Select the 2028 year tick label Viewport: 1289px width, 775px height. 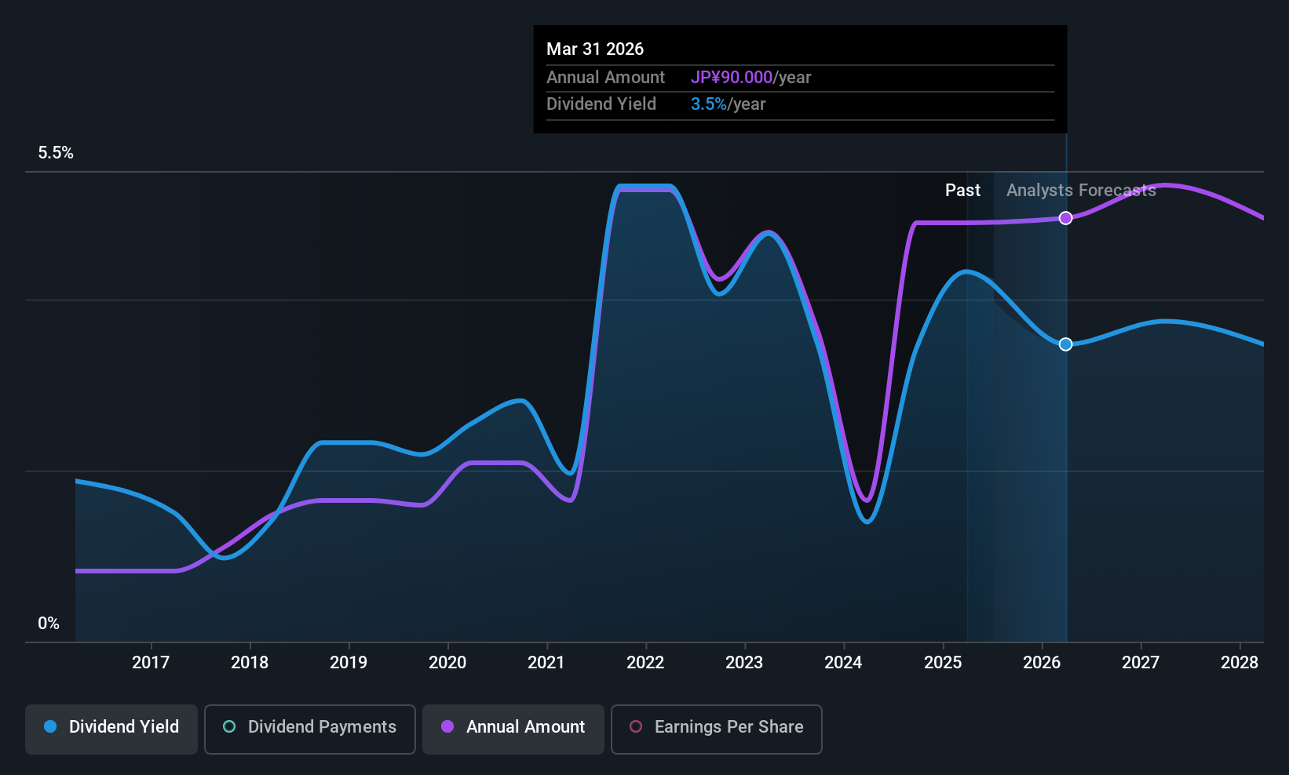(x=1240, y=663)
